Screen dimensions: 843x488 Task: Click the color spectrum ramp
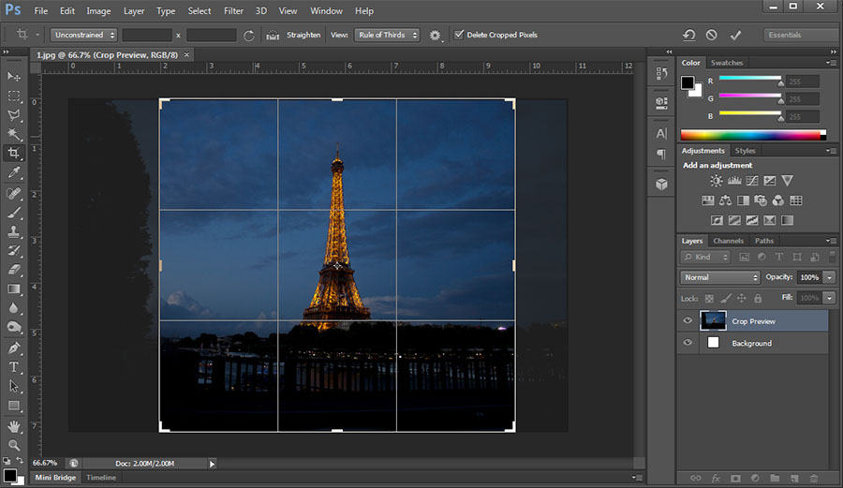pos(749,135)
